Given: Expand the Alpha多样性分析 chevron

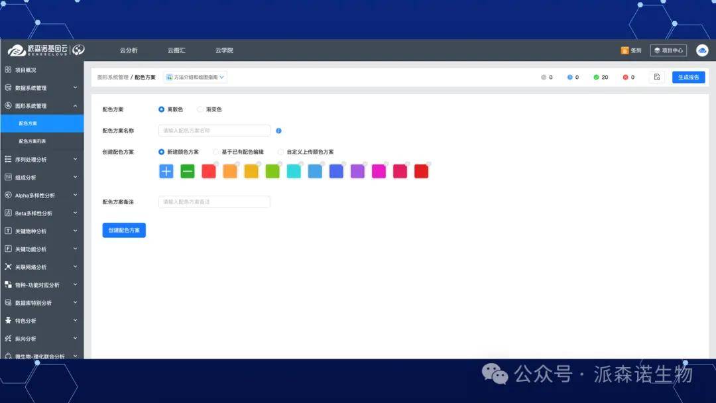Looking at the screenshot, I should (x=76, y=195).
